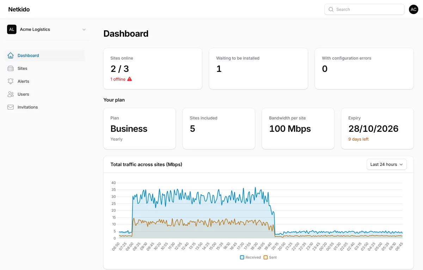The image size is (423, 270).
Task: Click the orange Sent legend swatch
Action: (x=266, y=257)
